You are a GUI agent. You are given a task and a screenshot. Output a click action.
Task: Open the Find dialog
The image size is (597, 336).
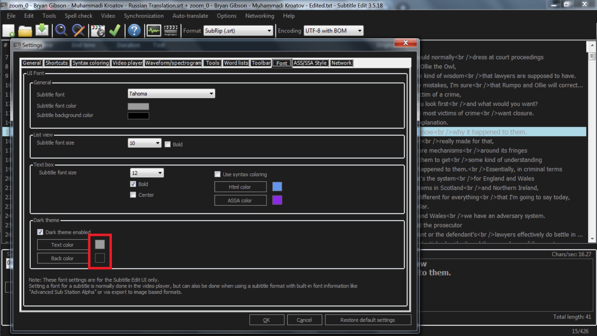click(x=61, y=30)
